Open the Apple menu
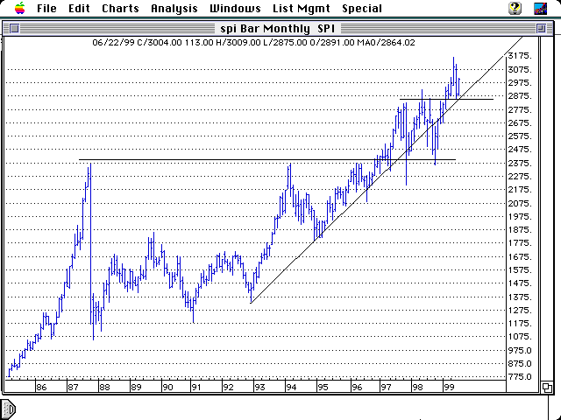 (x=20, y=8)
